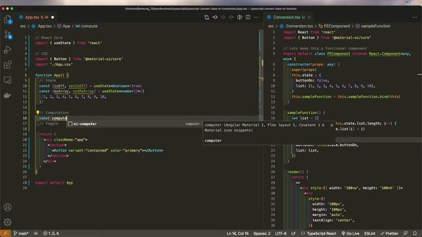Click 'render()' in Conversion.tsx line 26

pos(296,172)
